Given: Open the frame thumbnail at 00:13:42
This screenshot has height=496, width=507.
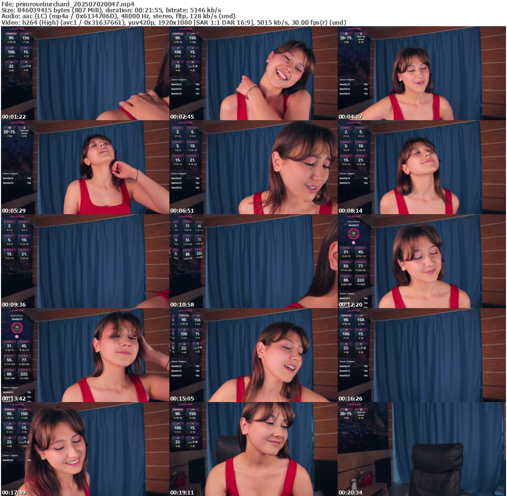Looking at the screenshot, I should (85, 355).
